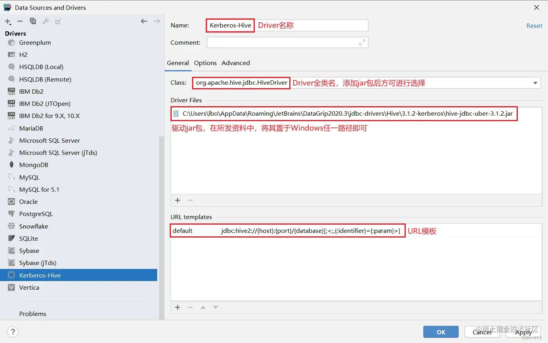
Task: Remove driver file with the minus icon
Action: pos(190,200)
